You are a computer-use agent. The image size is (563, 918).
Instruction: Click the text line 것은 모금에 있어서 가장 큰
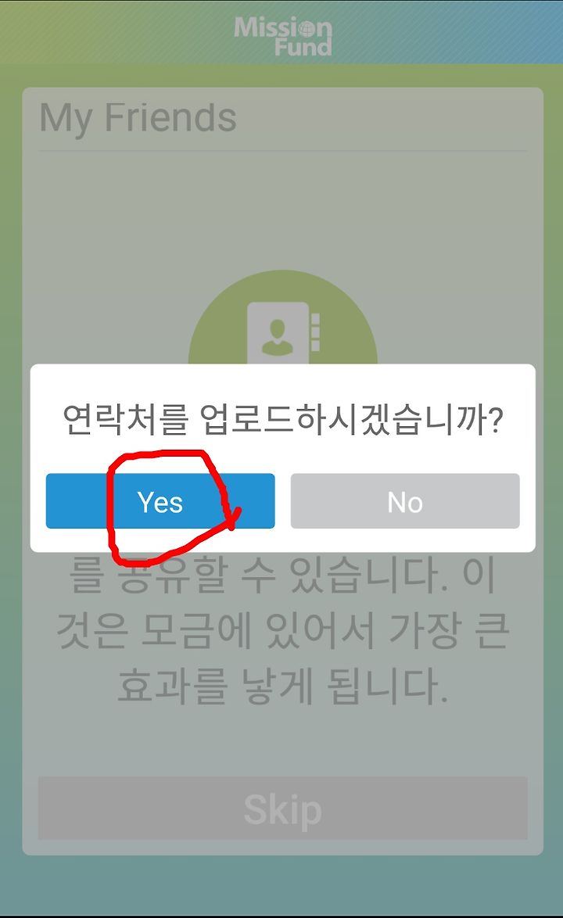[282, 631]
